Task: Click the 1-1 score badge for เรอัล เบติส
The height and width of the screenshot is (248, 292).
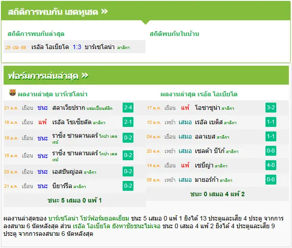Action: coord(271,122)
